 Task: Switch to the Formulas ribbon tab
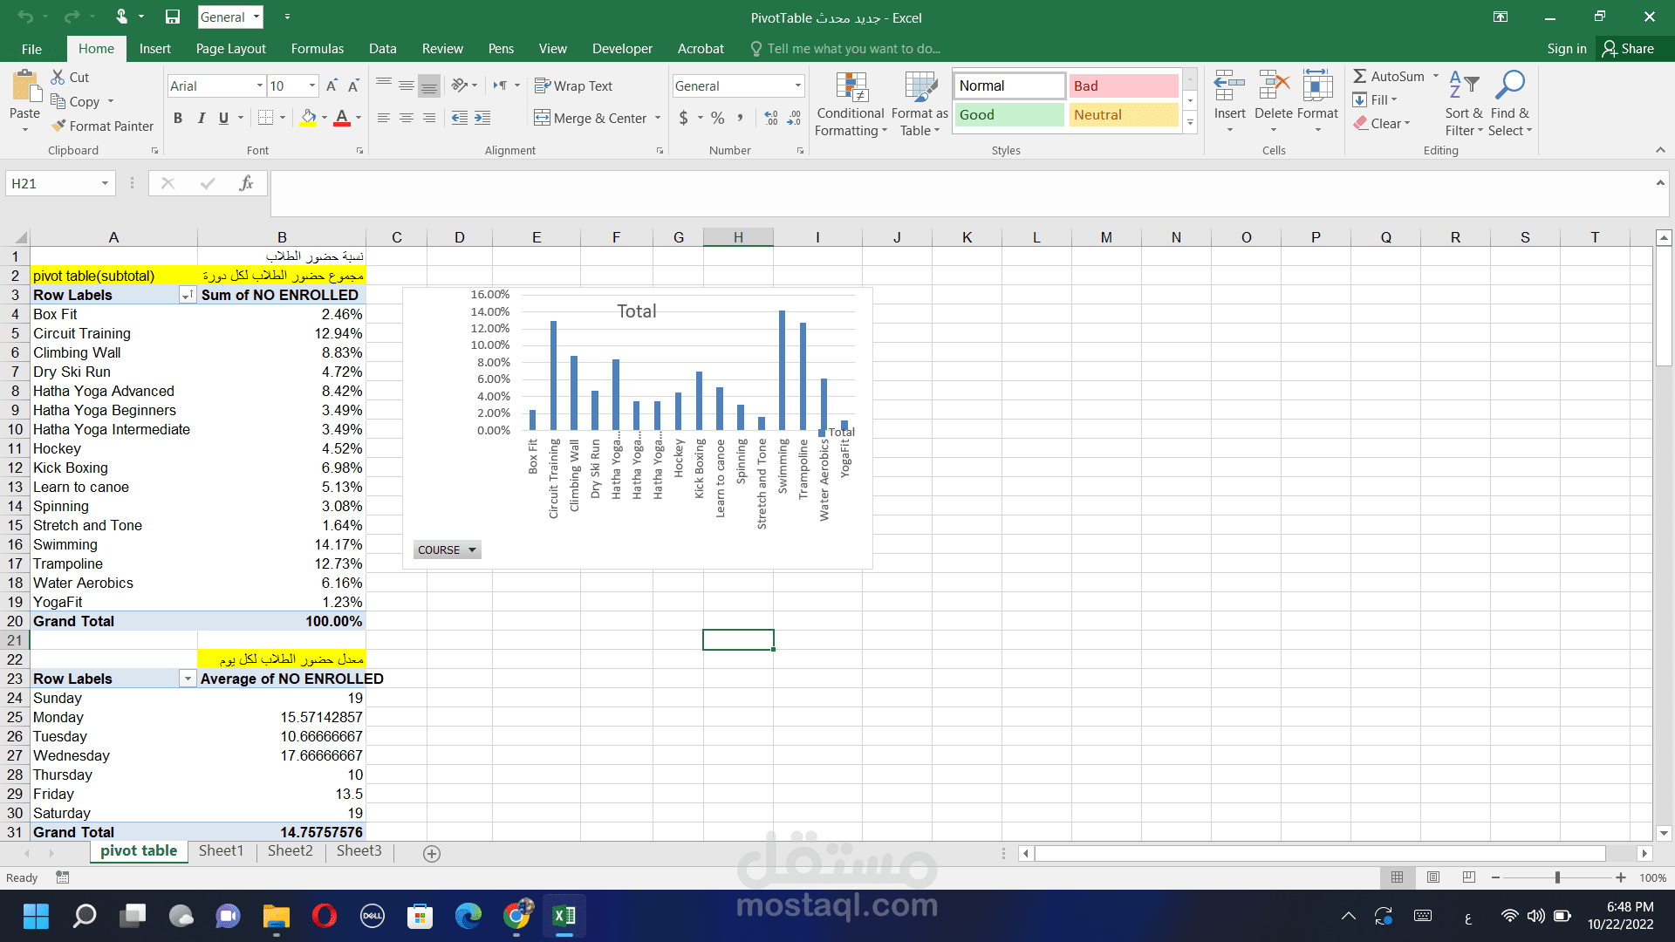coord(317,48)
